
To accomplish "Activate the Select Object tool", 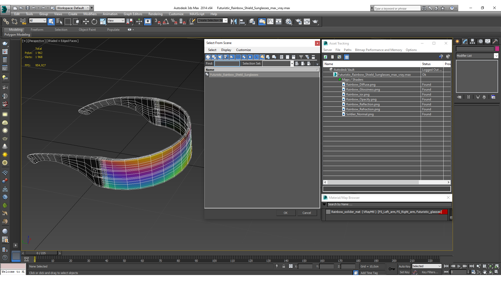I will click(x=51, y=22).
